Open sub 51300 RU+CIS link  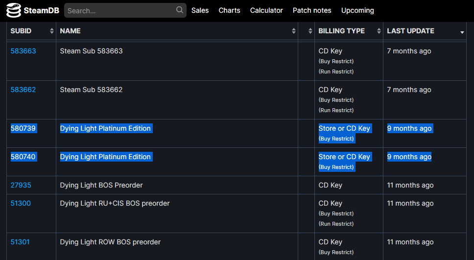(21, 203)
